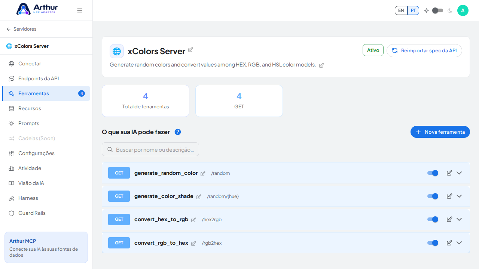Disable the convert_hex_to_rgb tool switch
This screenshot has width=479, height=269.
(x=433, y=219)
